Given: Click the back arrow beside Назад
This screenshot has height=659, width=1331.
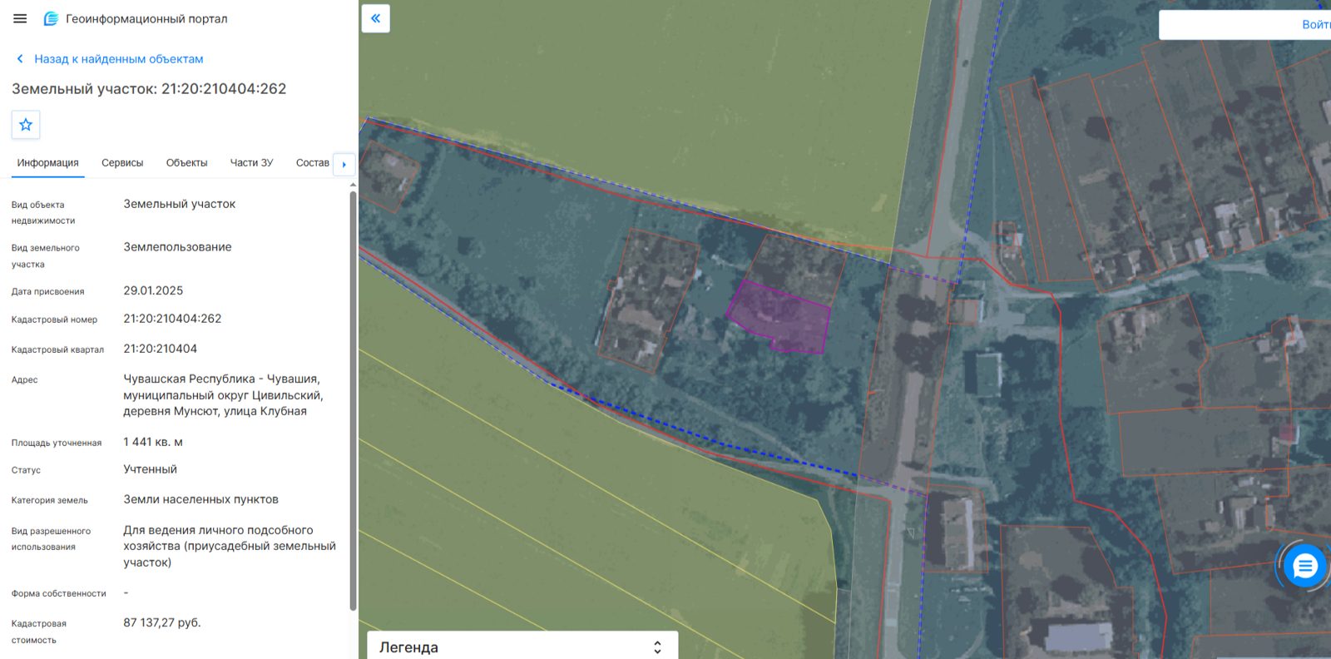Looking at the screenshot, I should pos(20,59).
